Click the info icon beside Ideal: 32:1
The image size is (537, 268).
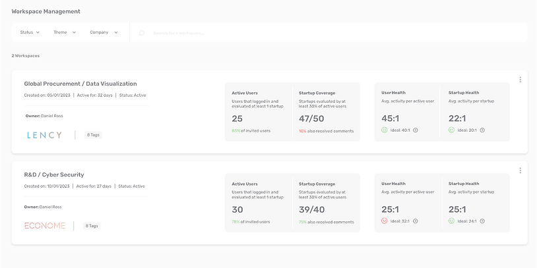pos(416,221)
